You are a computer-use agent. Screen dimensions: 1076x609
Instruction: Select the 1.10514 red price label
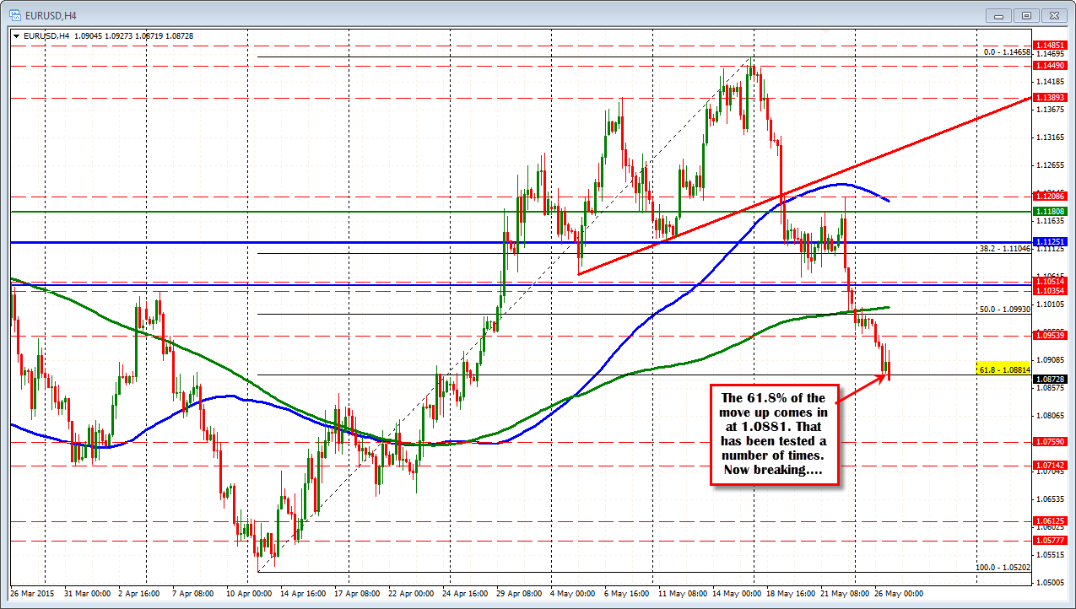pyautogui.click(x=1050, y=281)
